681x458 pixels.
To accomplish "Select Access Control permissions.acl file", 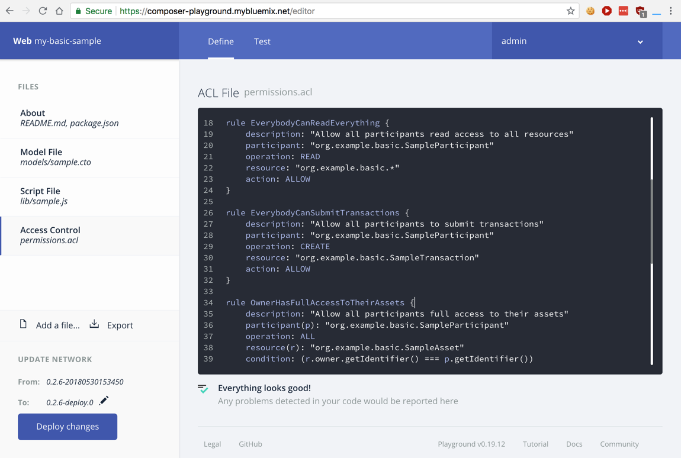I will (x=89, y=236).
